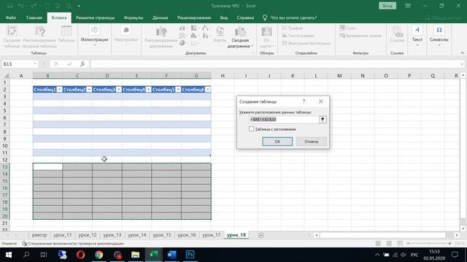Image resolution: width=467 pixels, height=262 pixels.
Task: Click the Надстройки ribbon icon
Action: (x=126, y=36)
